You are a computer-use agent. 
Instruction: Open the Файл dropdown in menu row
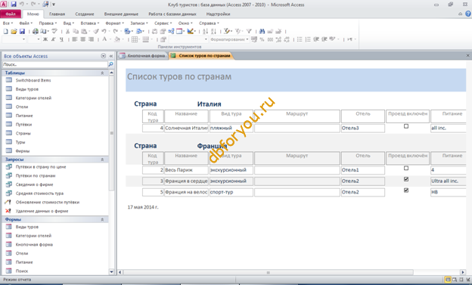coord(26,23)
